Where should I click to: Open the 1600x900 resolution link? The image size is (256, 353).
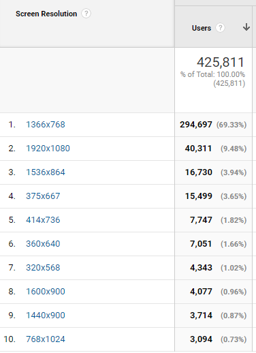pos(46,292)
